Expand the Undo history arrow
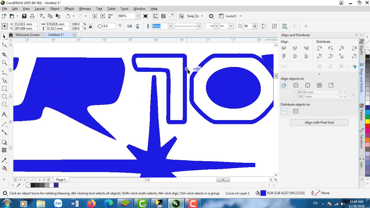The width and height of the screenshot is (370, 208). click(73, 16)
